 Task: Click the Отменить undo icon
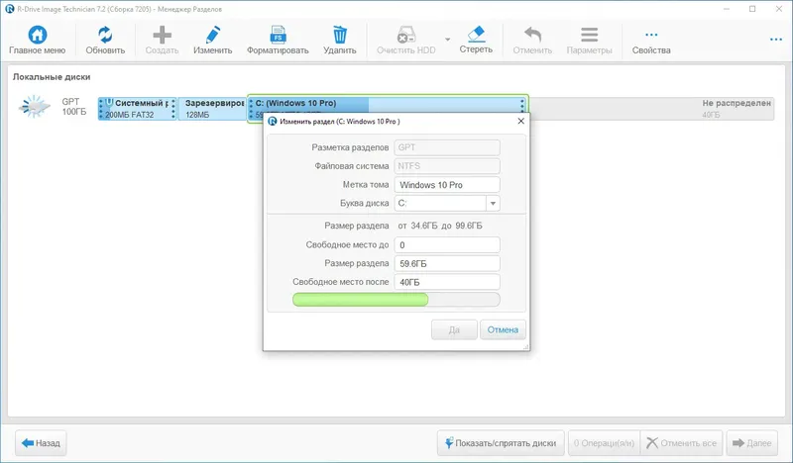pos(532,35)
